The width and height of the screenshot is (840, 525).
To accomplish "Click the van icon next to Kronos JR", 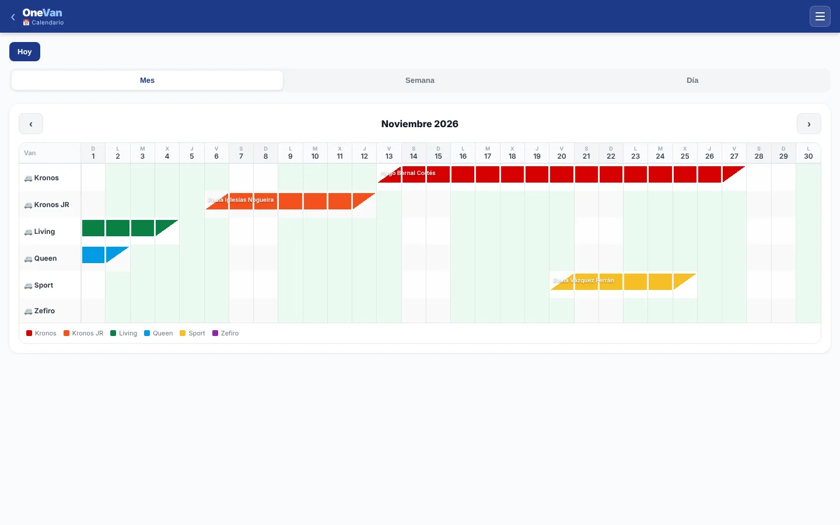I will pyautogui.click(x=28, y=205).
